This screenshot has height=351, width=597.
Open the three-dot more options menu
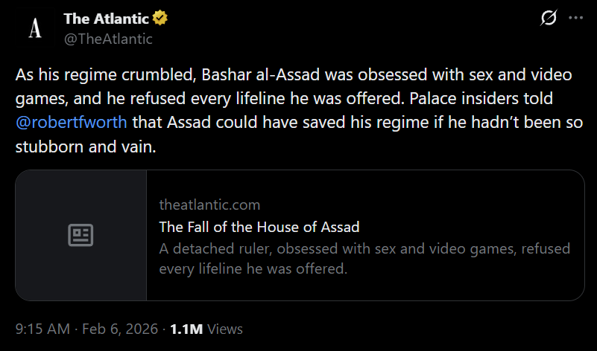[x=575, y=19]
